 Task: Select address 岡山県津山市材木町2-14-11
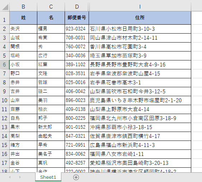click(x=140, y=38)
